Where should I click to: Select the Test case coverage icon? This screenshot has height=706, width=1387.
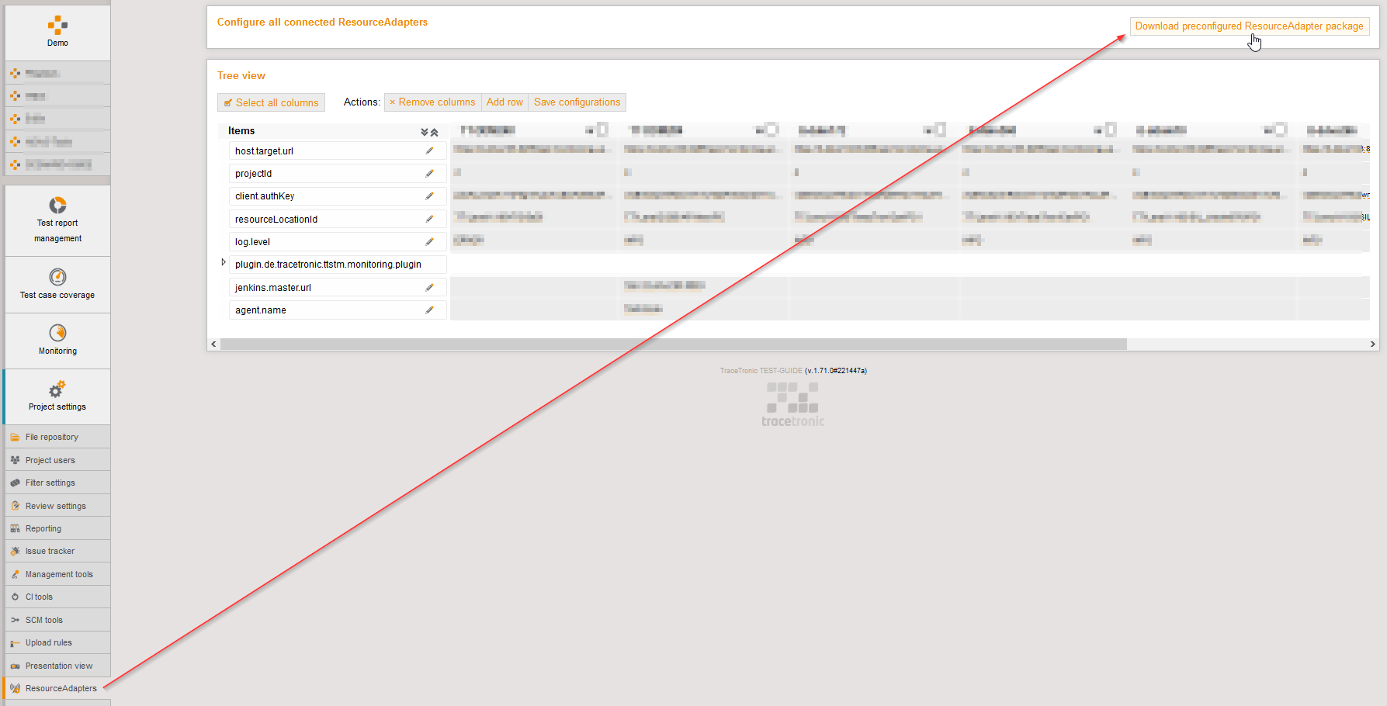[x=57, y=284]
